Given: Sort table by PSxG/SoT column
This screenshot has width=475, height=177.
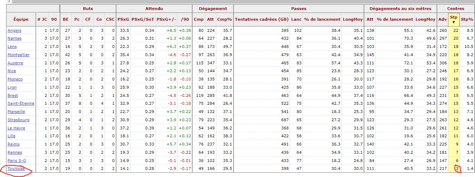Looking at the screenshot, I should tap(143, 19).
